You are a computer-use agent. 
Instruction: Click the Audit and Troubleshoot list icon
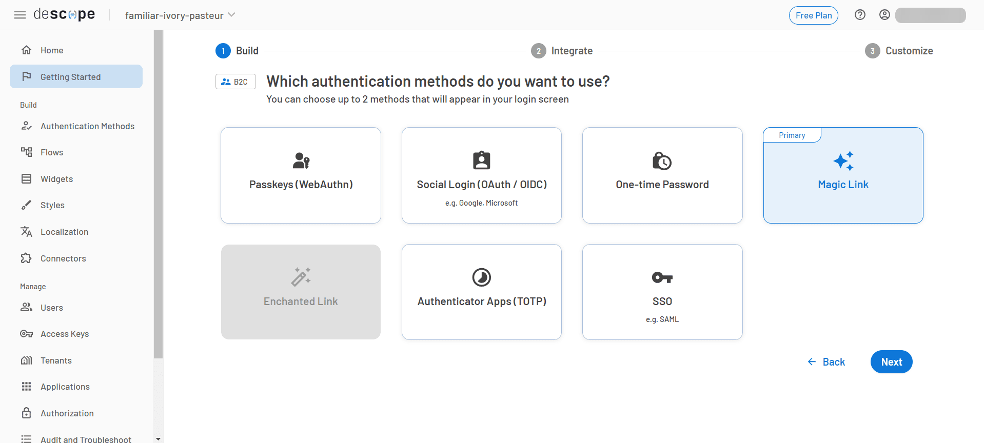(x=27, y=439)
